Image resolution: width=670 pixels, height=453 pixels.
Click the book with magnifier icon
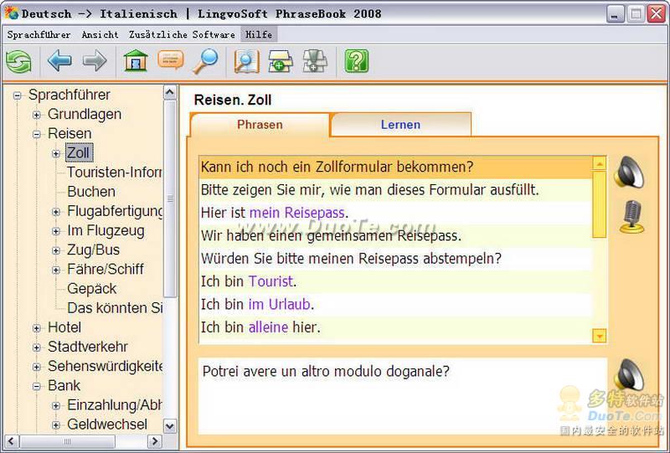tap(246, 62)
